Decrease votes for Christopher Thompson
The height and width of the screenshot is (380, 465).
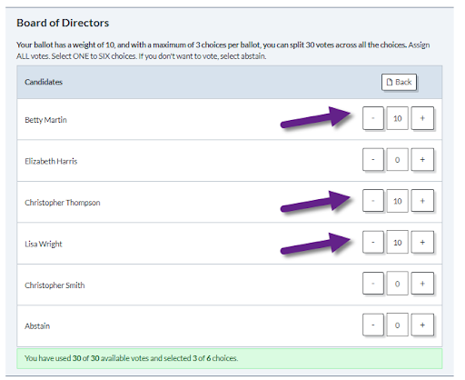pyautogui.click(x=373, y=201)
